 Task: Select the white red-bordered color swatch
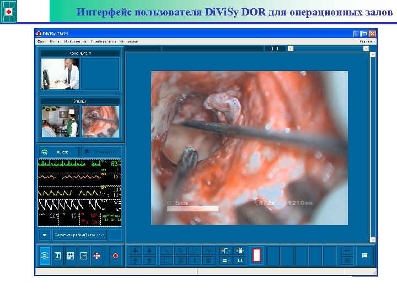coord(256,256)
